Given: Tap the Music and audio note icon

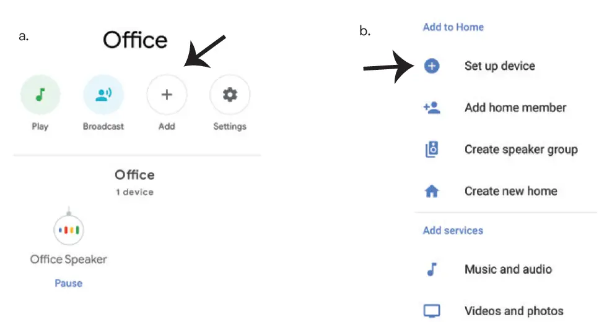Looking at the screenshot, I should pyautogui.click(x=432, y=269).
